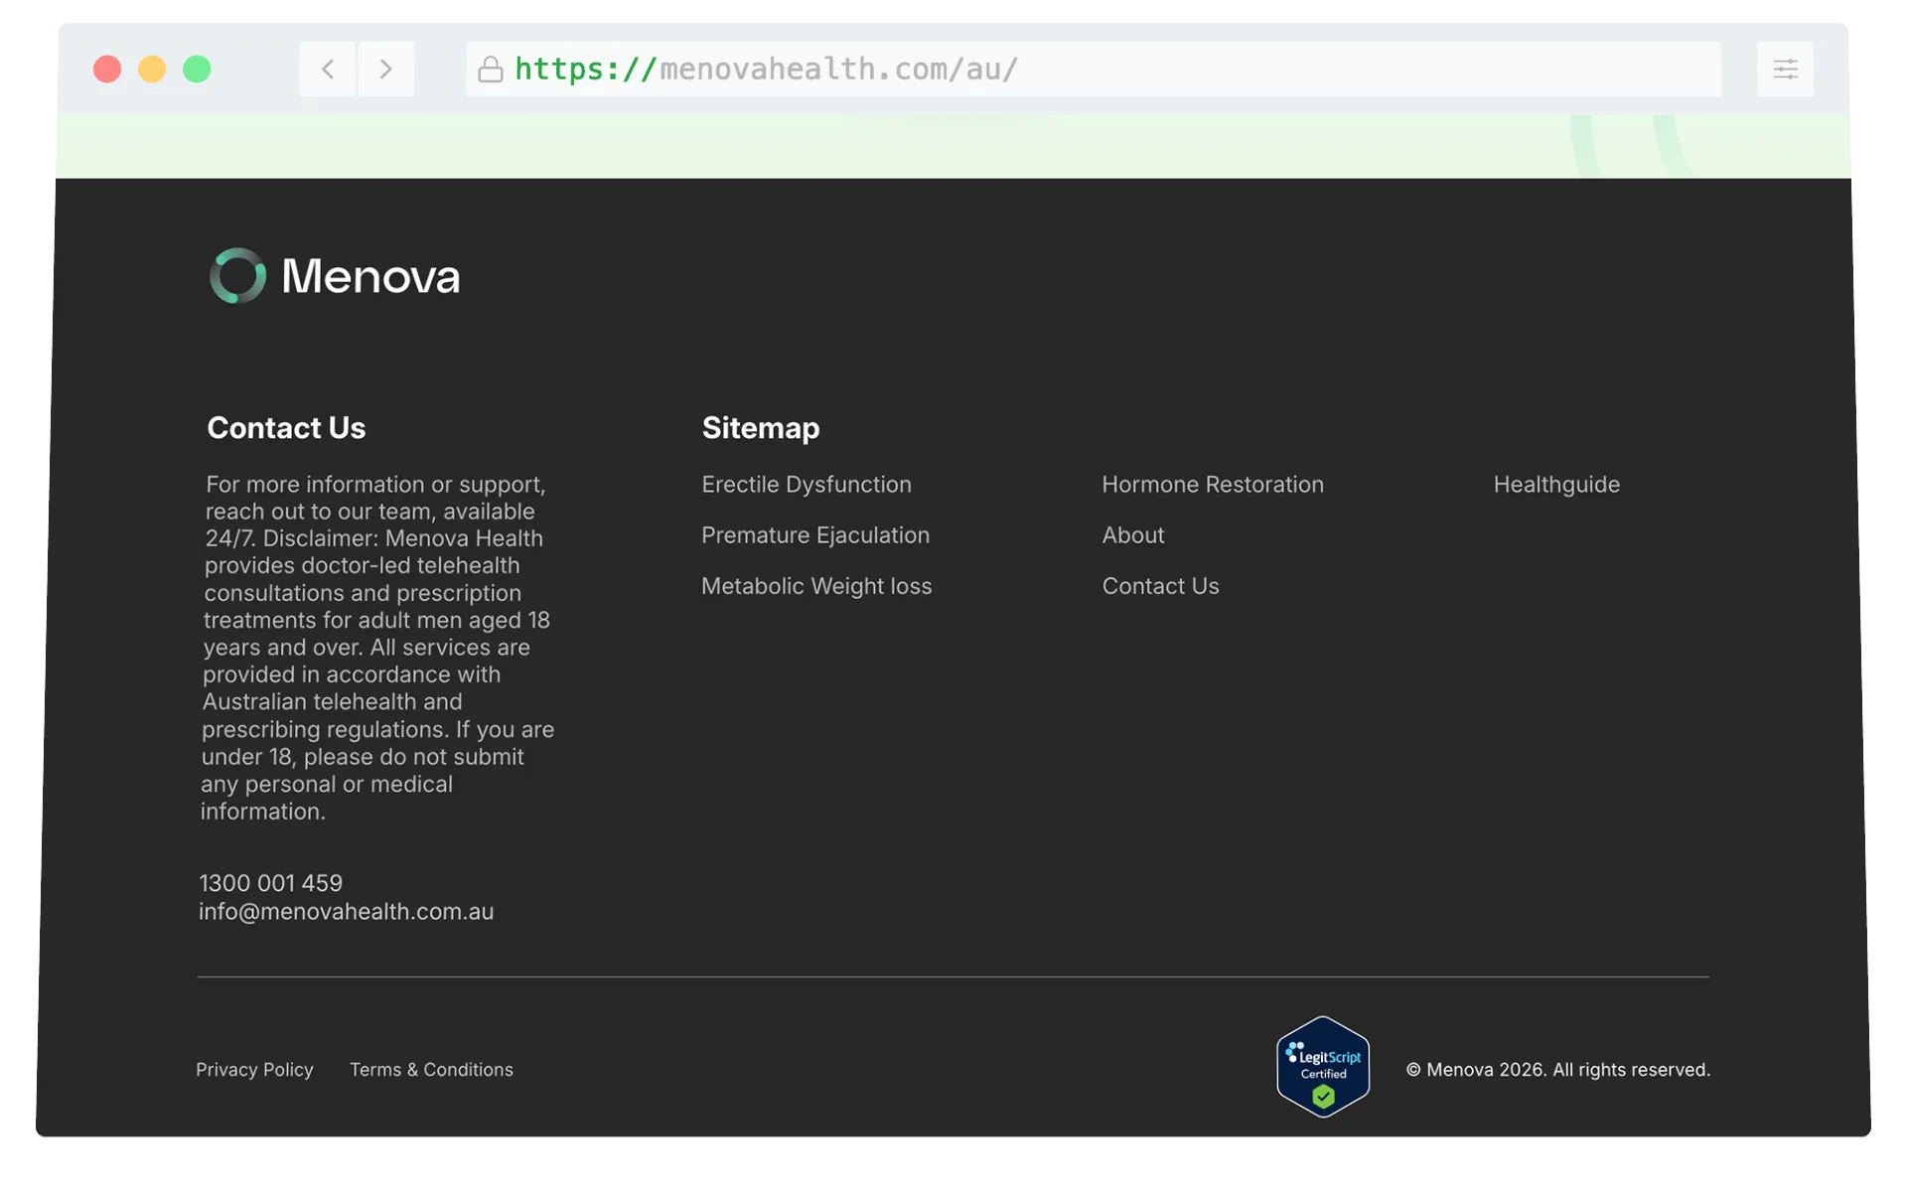
Task: Open Premature Ejaculation link
Action: (814, 535)
